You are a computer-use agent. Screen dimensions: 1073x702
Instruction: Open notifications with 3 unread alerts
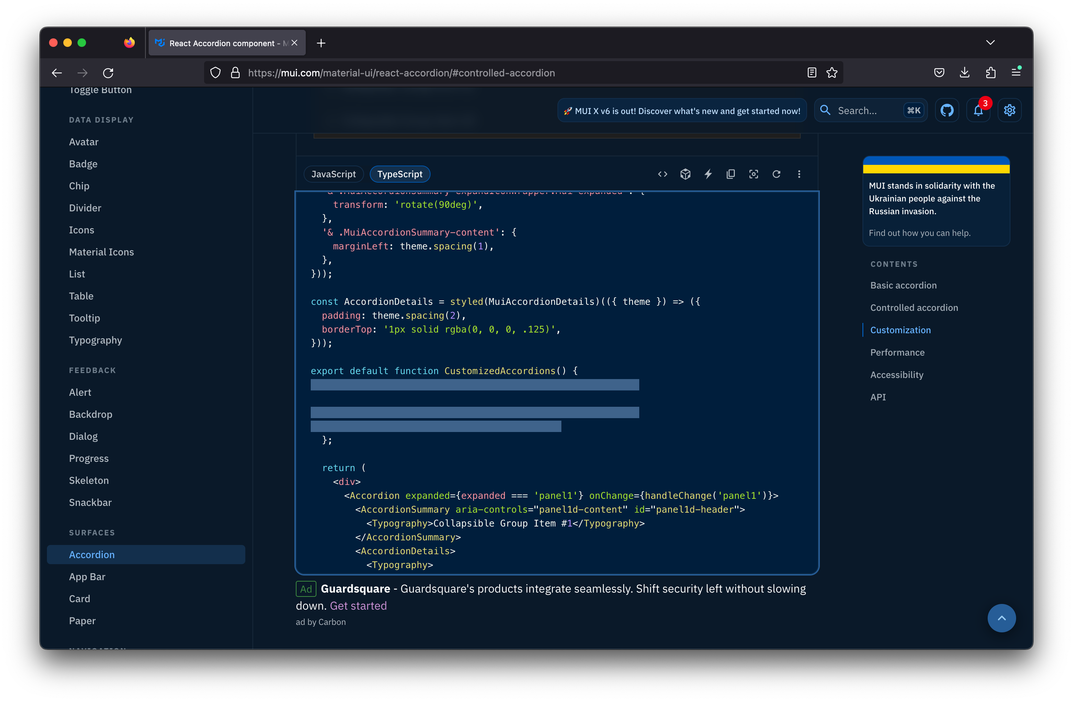pyautogui.click(x=978, y=110)
